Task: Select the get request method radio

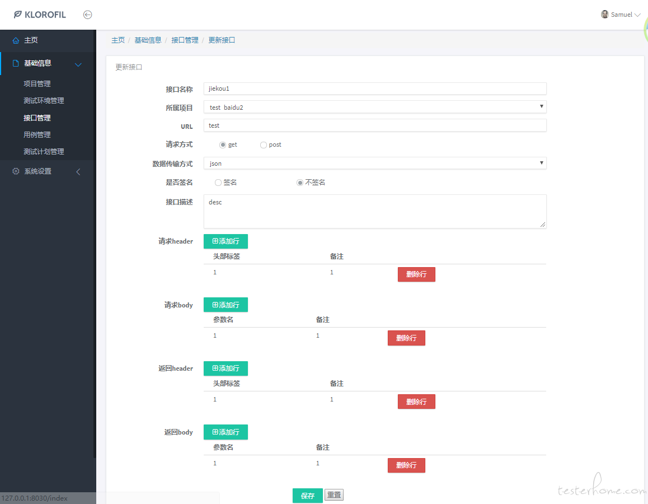Action: coord(223,144)
